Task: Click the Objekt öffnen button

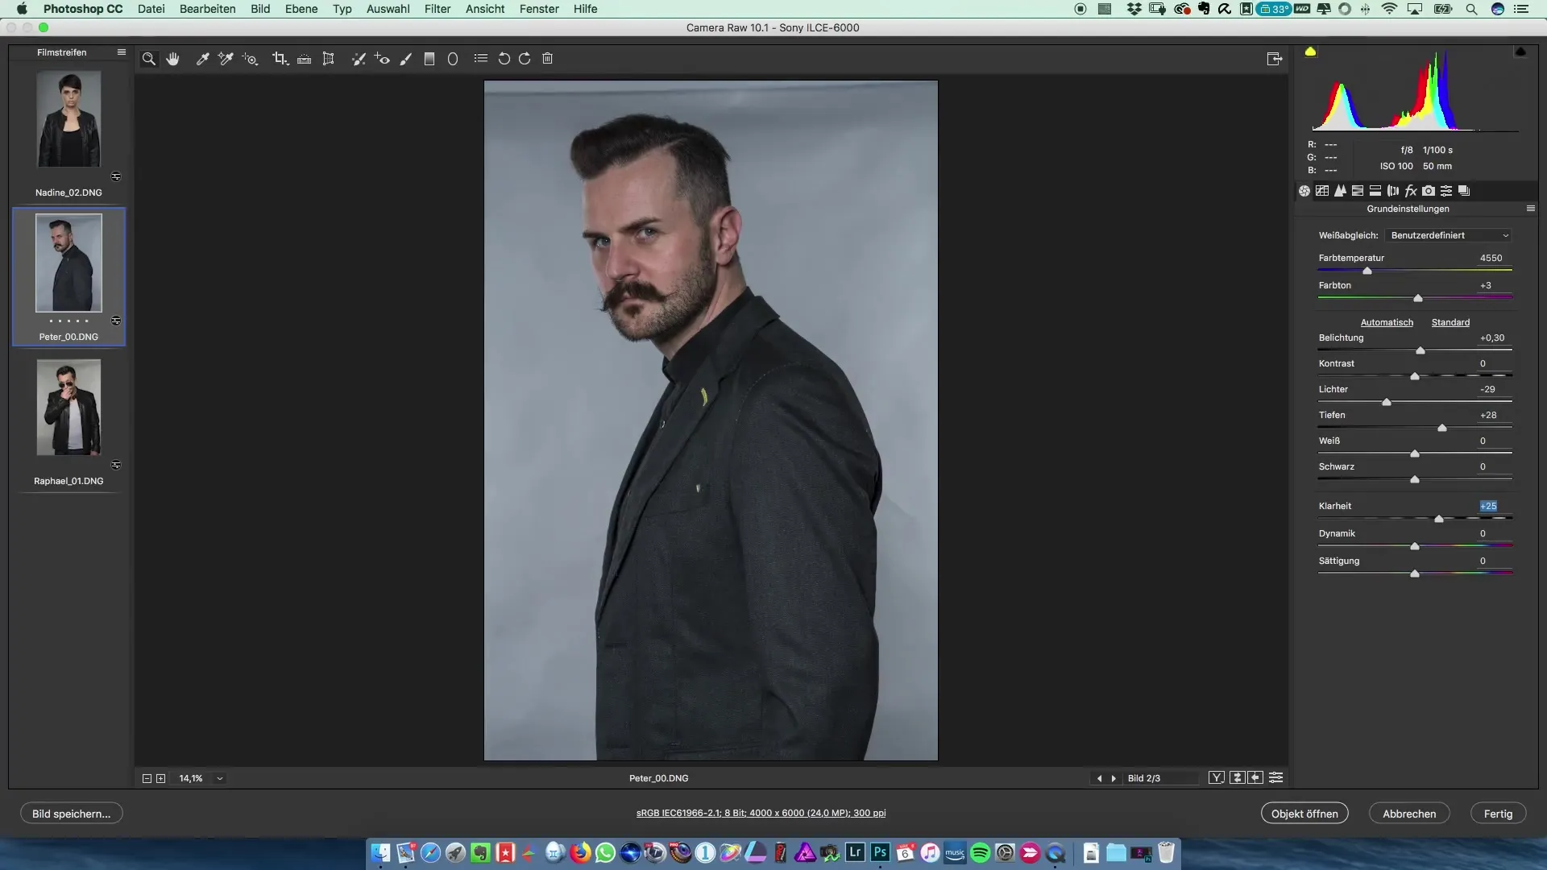Action: tap(1304, 814)
